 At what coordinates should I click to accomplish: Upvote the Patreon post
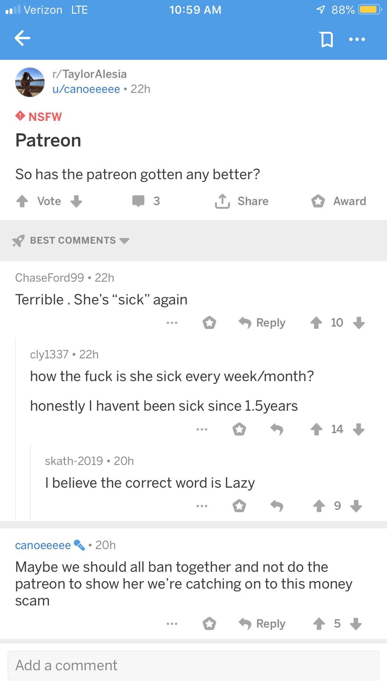point(22,201)
